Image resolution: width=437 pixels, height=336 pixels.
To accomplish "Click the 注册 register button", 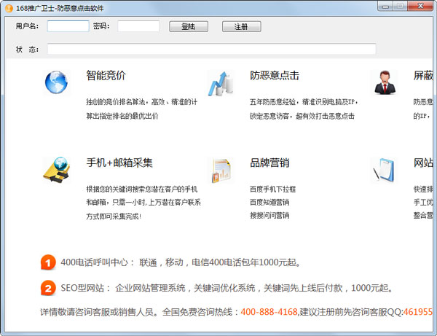I will [241, 26].
